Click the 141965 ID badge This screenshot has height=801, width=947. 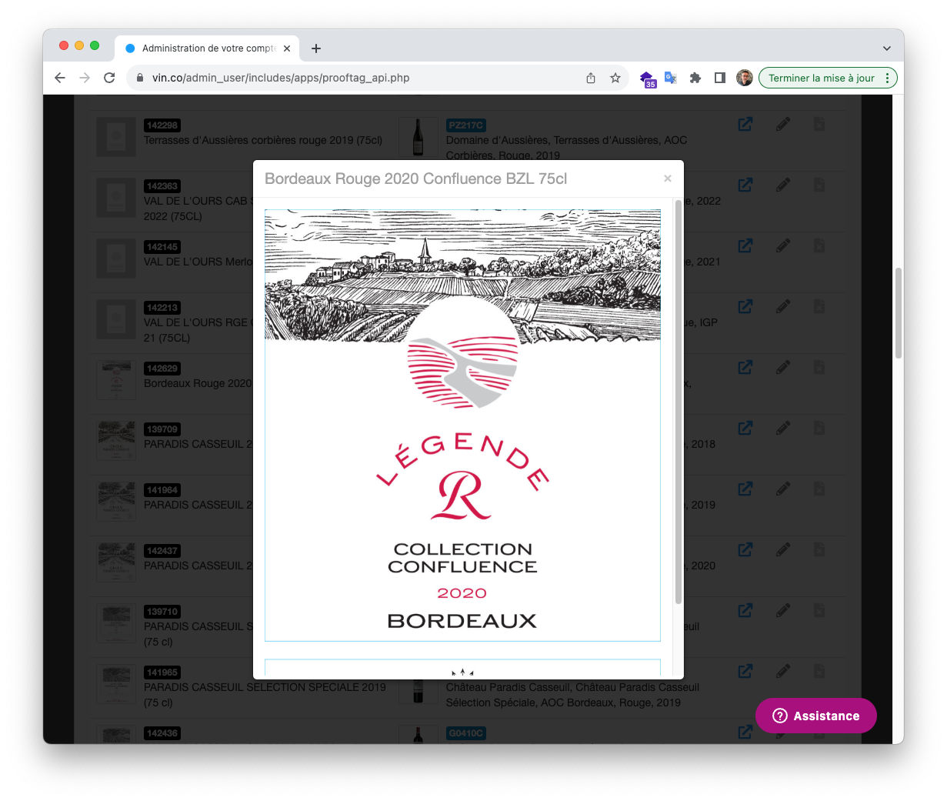[162, 673]
